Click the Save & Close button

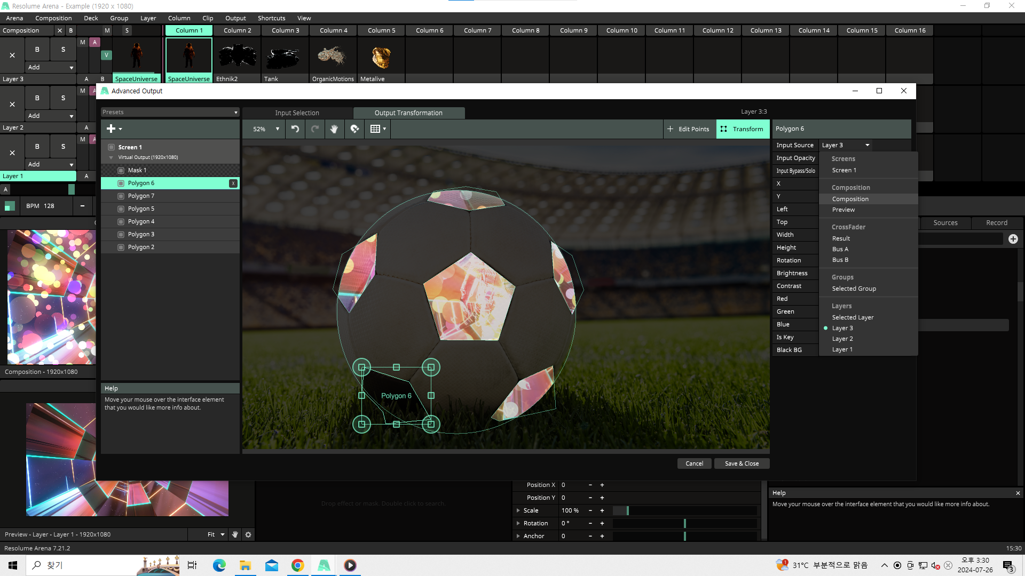pos(742,463)
